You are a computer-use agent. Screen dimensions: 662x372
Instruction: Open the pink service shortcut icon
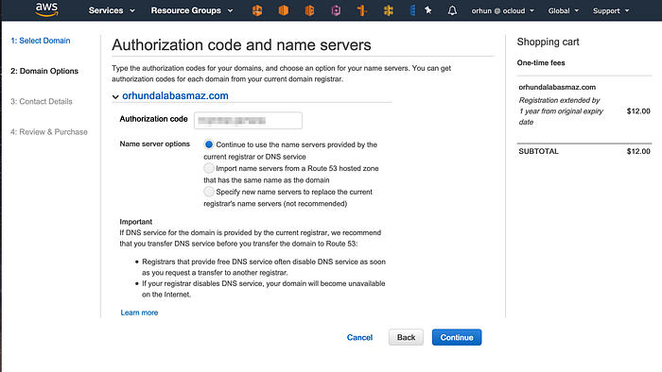(336, 10)
